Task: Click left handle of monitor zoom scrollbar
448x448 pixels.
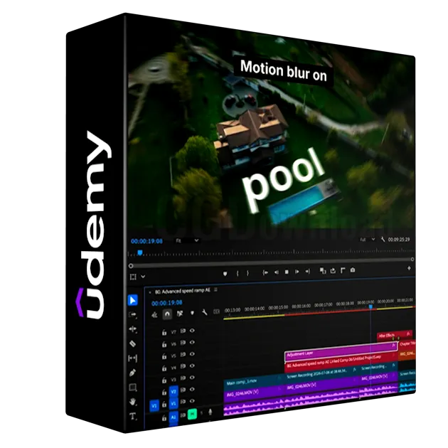Action: pyautogui.click(x=131, y=266)
